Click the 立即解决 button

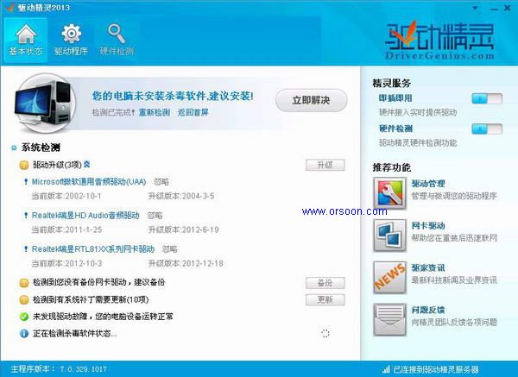(311, 100)
